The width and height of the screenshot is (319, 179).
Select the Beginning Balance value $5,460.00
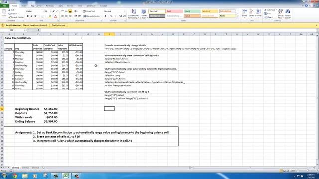click(x=51, y=109)
